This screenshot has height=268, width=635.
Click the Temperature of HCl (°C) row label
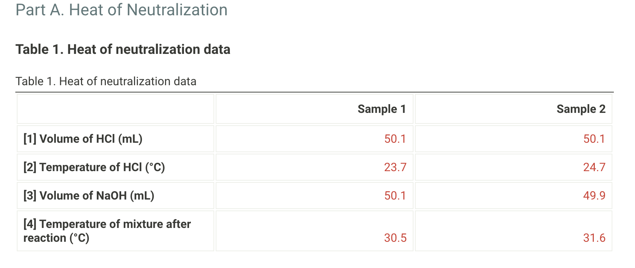coord(102,167)
